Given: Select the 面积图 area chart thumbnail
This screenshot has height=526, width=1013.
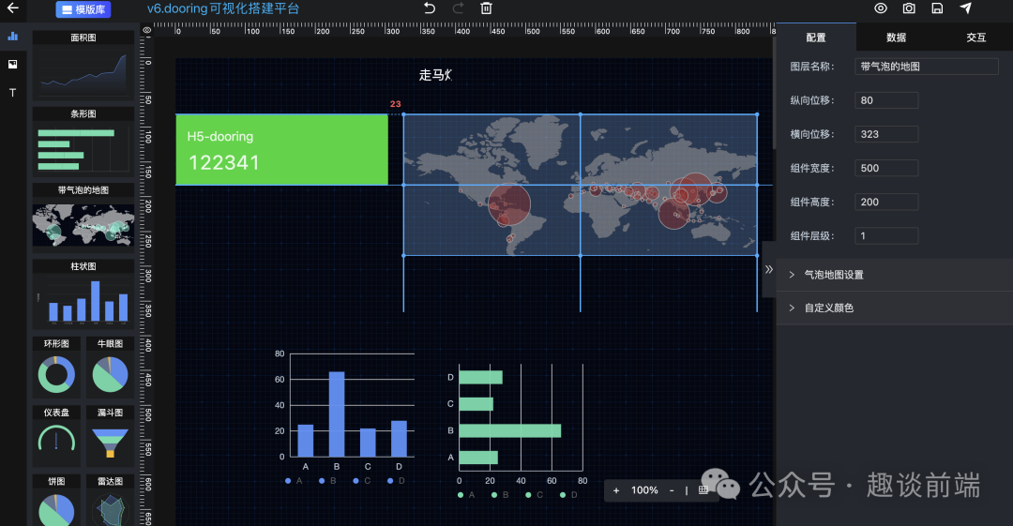Looking at the screenshot, I should point(83,66).
